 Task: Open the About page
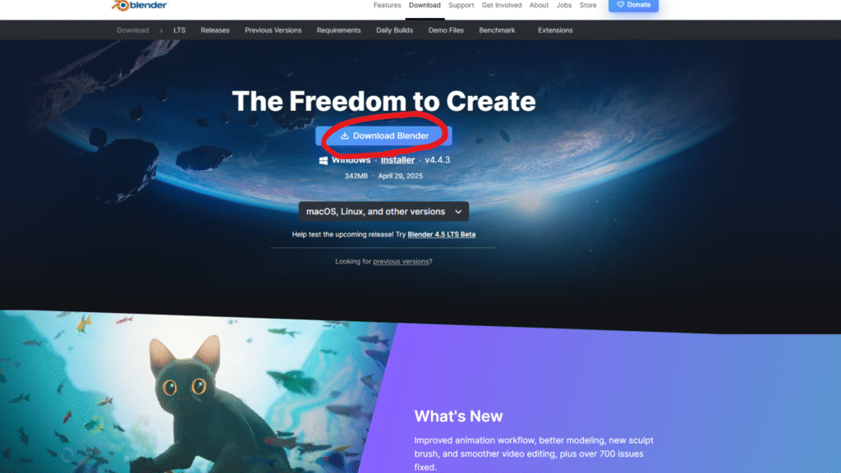pos(539,6)
